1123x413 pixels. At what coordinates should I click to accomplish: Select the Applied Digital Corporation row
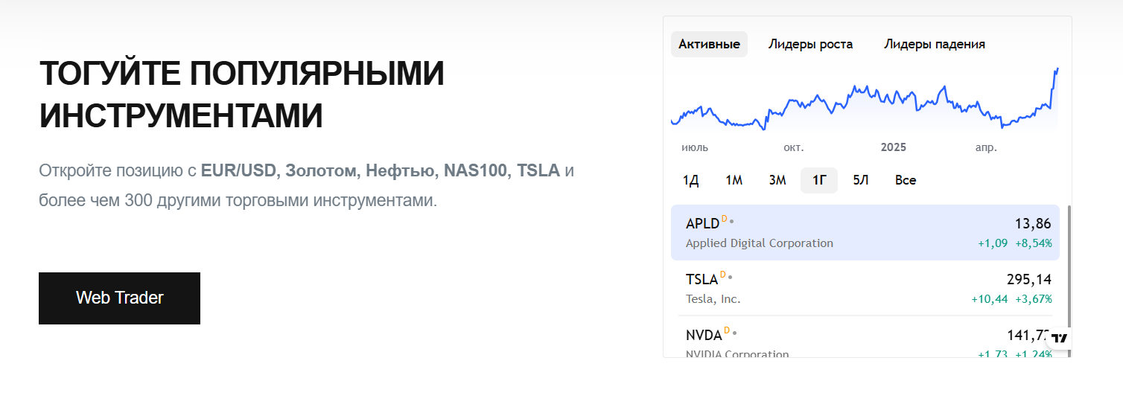865,232
